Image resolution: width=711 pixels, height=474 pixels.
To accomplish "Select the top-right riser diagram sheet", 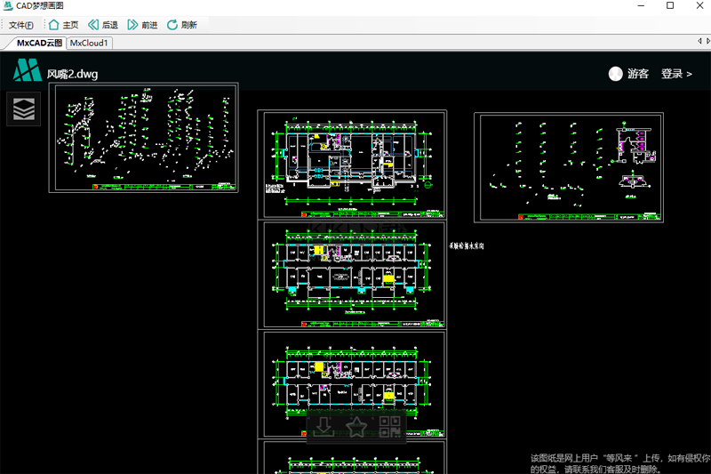I will 569,167.
